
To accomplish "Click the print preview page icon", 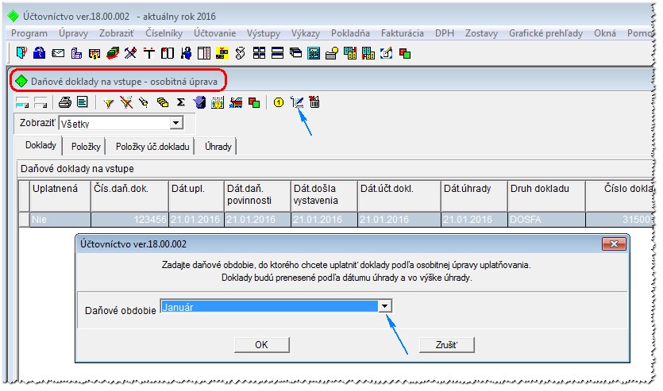I will tap(83, 102).
